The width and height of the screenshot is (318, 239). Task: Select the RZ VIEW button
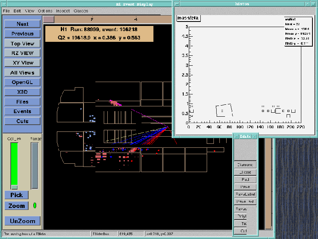tap(22, 53)
